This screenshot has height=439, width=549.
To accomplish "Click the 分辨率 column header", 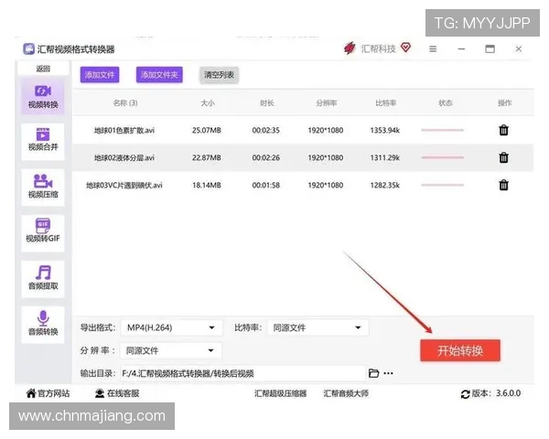I will point(327,103).
